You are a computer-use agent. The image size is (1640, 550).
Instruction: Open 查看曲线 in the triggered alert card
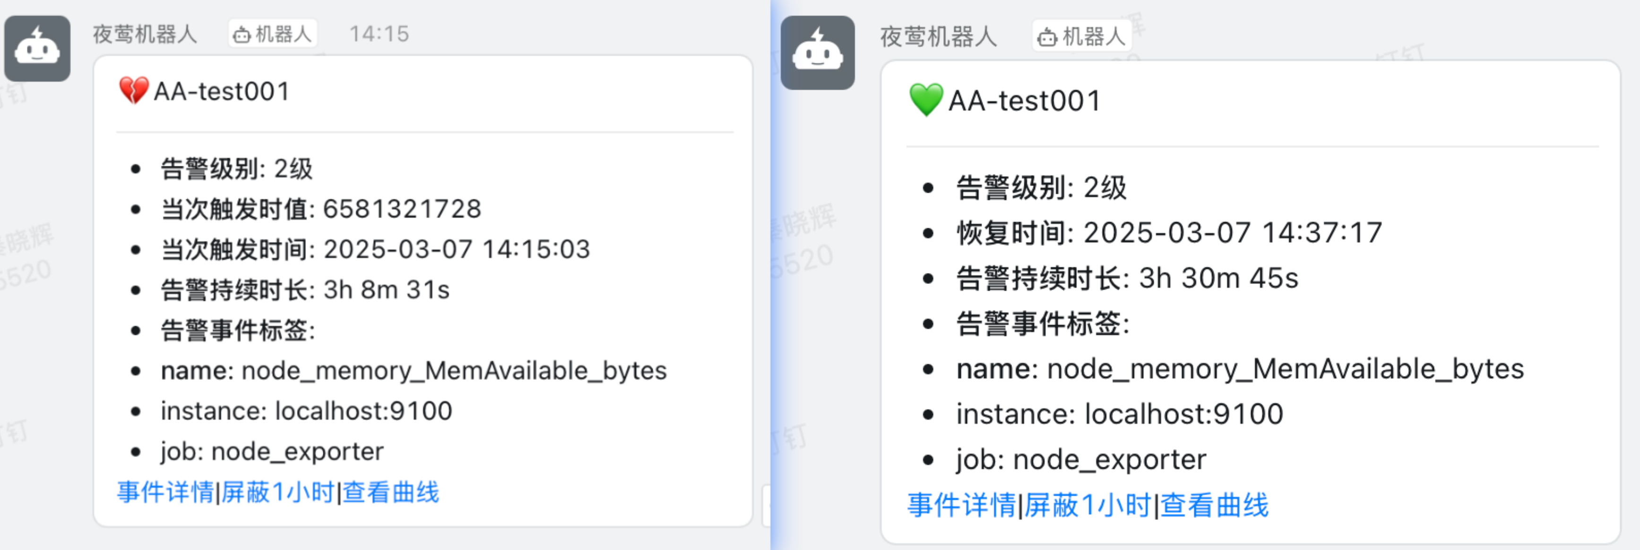click(x=391, y=492)
